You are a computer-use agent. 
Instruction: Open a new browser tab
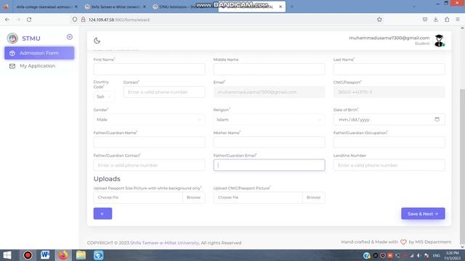coord(292,7)
